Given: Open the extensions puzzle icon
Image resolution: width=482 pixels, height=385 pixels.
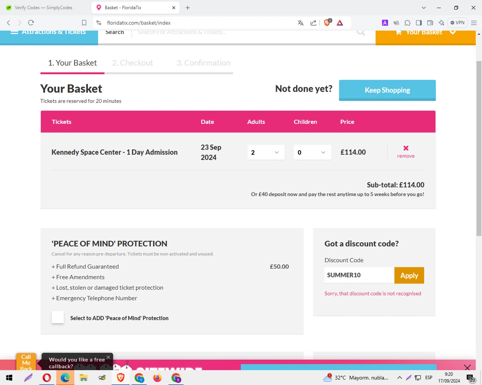Looking at the screenshot, I should pos(407,23).
